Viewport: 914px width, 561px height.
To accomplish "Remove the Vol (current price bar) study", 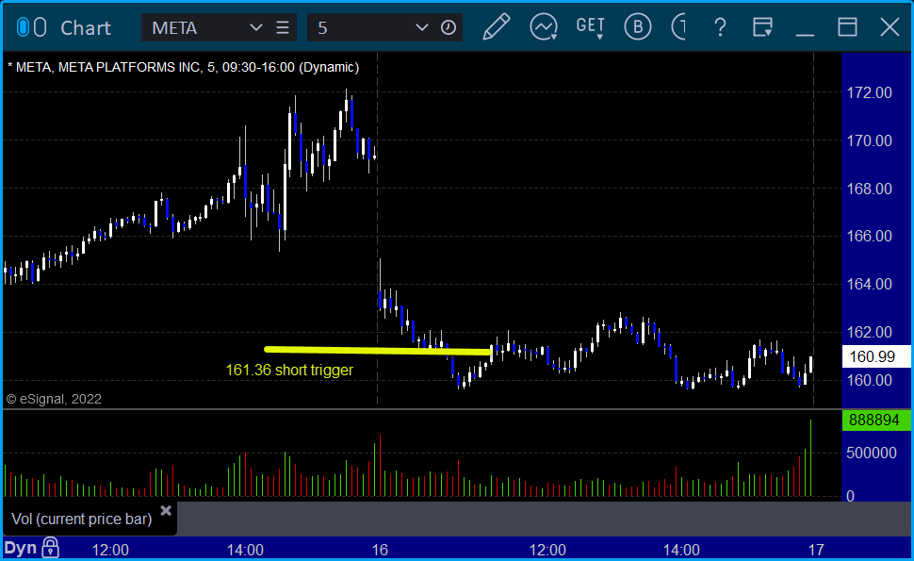I will point(166,511).
